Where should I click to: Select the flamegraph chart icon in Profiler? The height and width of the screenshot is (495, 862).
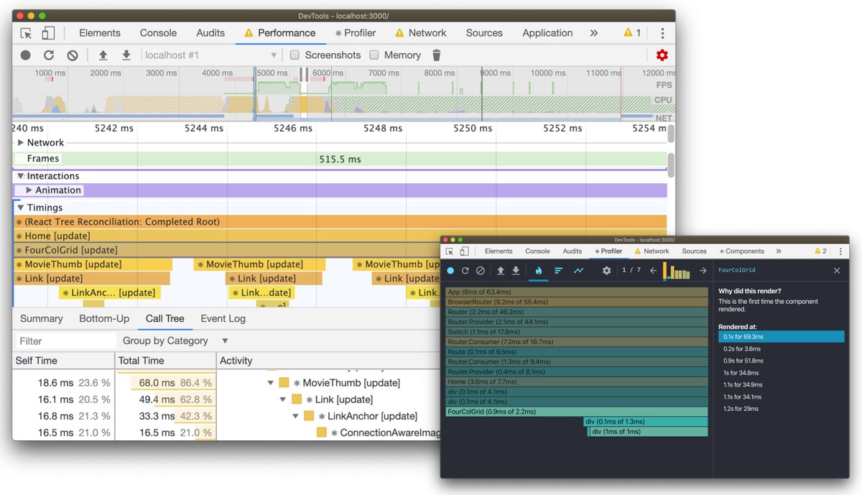coord(538,271)
